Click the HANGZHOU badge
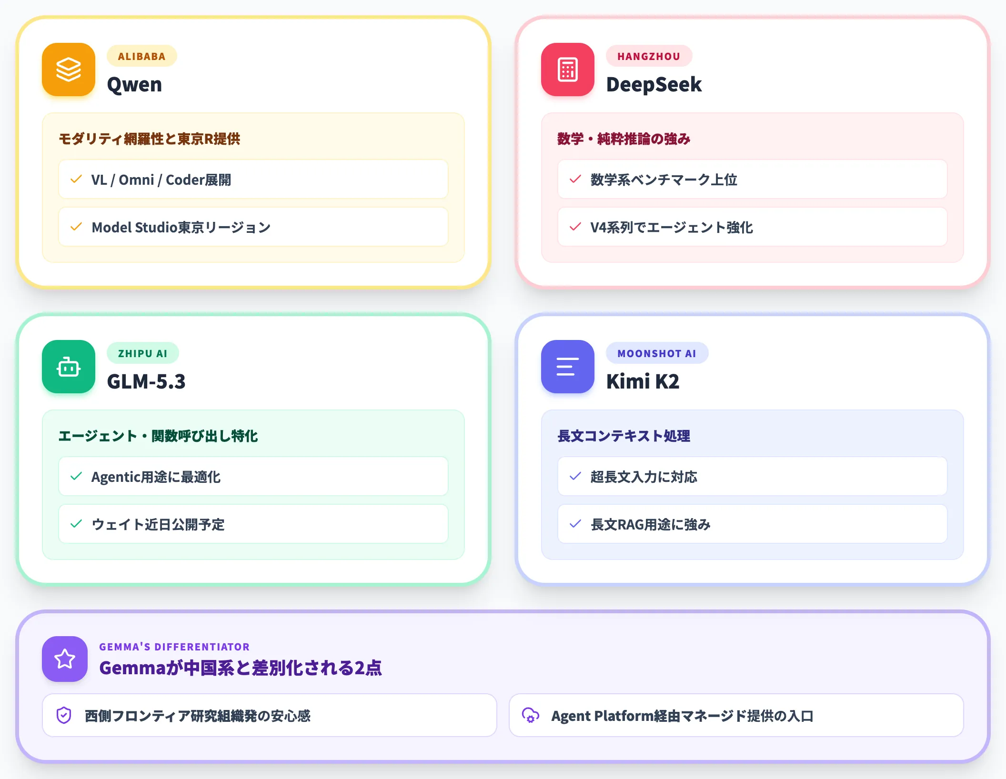Image resolution: width=1006 pixels, height=779 pixels. (x=649, y=56)
